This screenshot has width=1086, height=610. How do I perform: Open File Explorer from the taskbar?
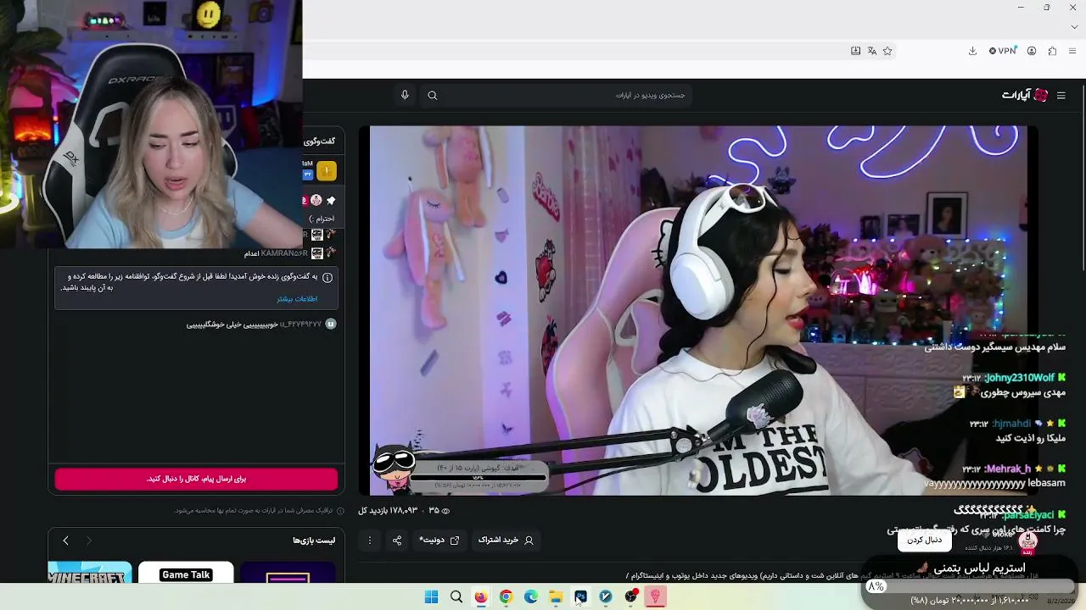(556, 597)
